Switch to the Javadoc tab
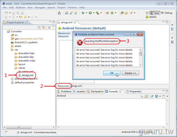 (x=79, y=91)
